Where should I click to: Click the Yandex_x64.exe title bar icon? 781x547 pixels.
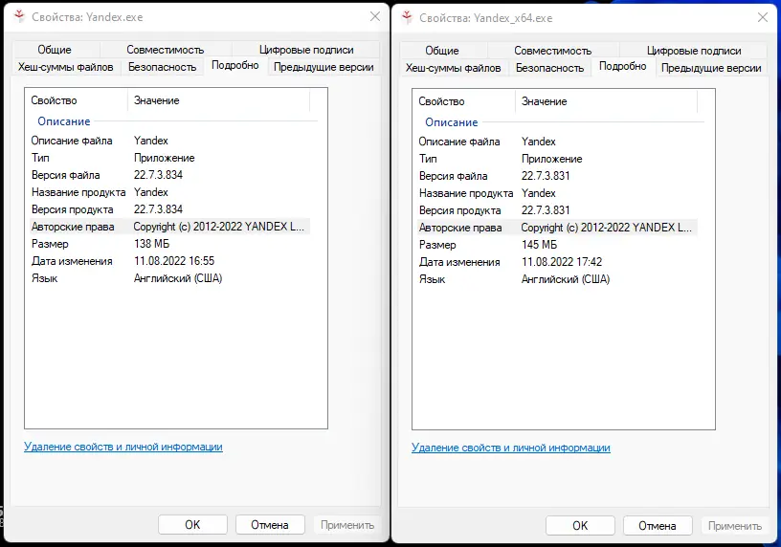(408, 17)
